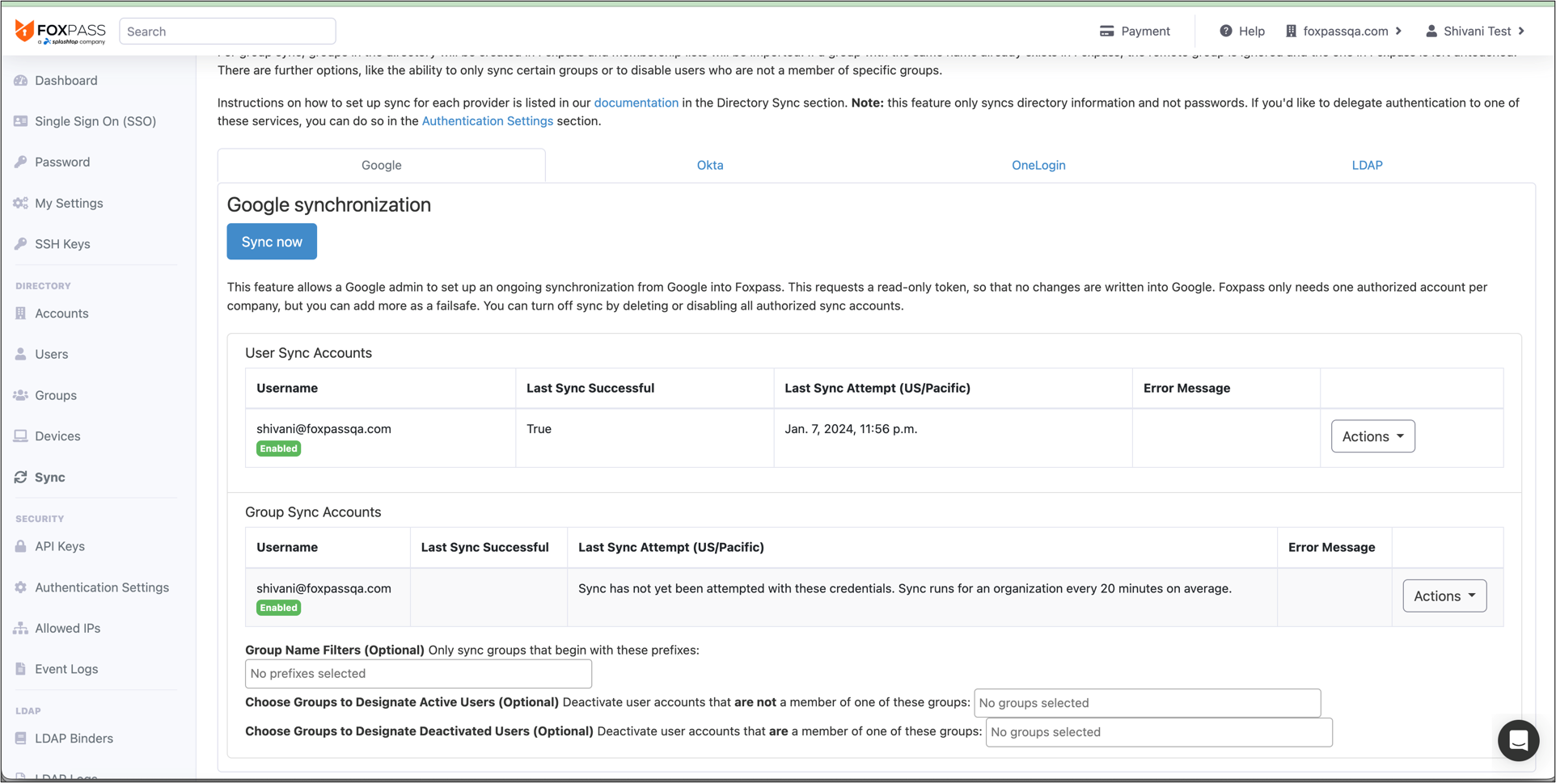1556x783 pixels.
Task: Click the Shivani Test user icon
Action: (x=1431, y=32)
